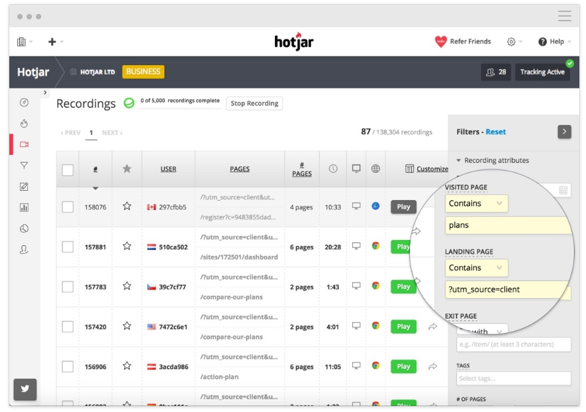This screenshot has width=586, height=412.
Task: Select HOTJAR LTD organization breadcrumb
Action: 93,72
